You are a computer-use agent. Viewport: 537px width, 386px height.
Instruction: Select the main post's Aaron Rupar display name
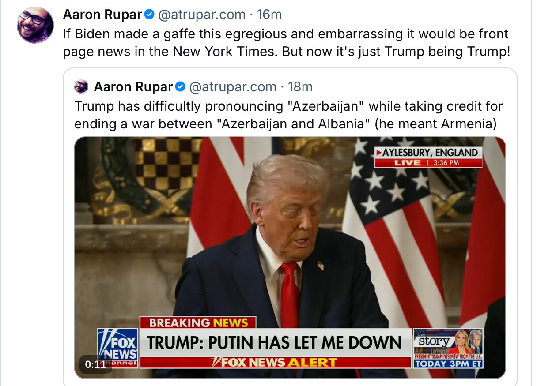(102, 15)
